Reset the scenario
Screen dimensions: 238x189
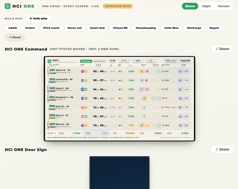15,37
